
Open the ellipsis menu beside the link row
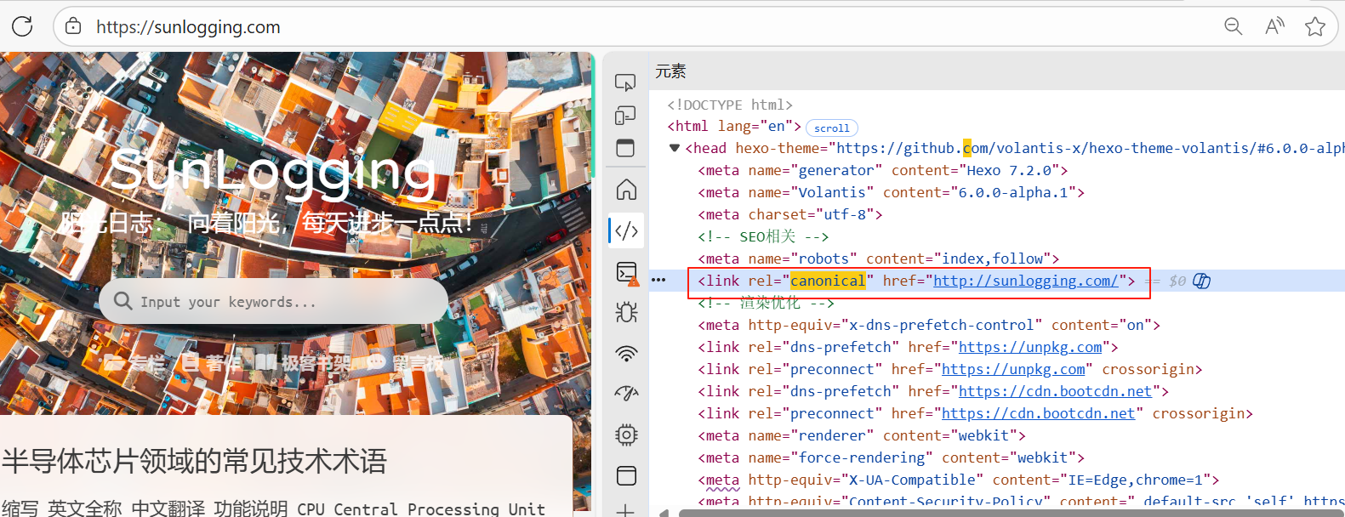[x=658, y=280]
